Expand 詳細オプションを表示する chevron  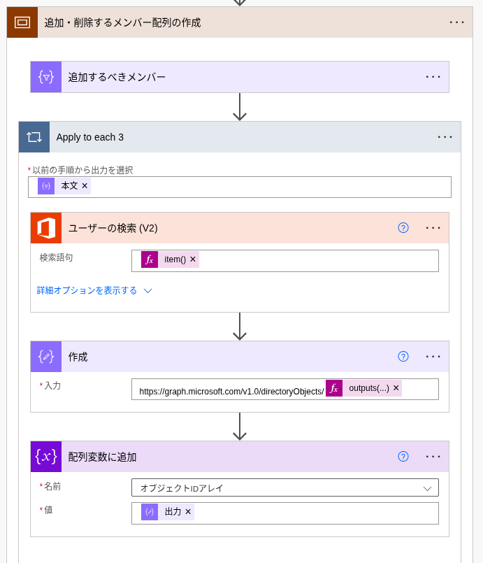(147, 291)
